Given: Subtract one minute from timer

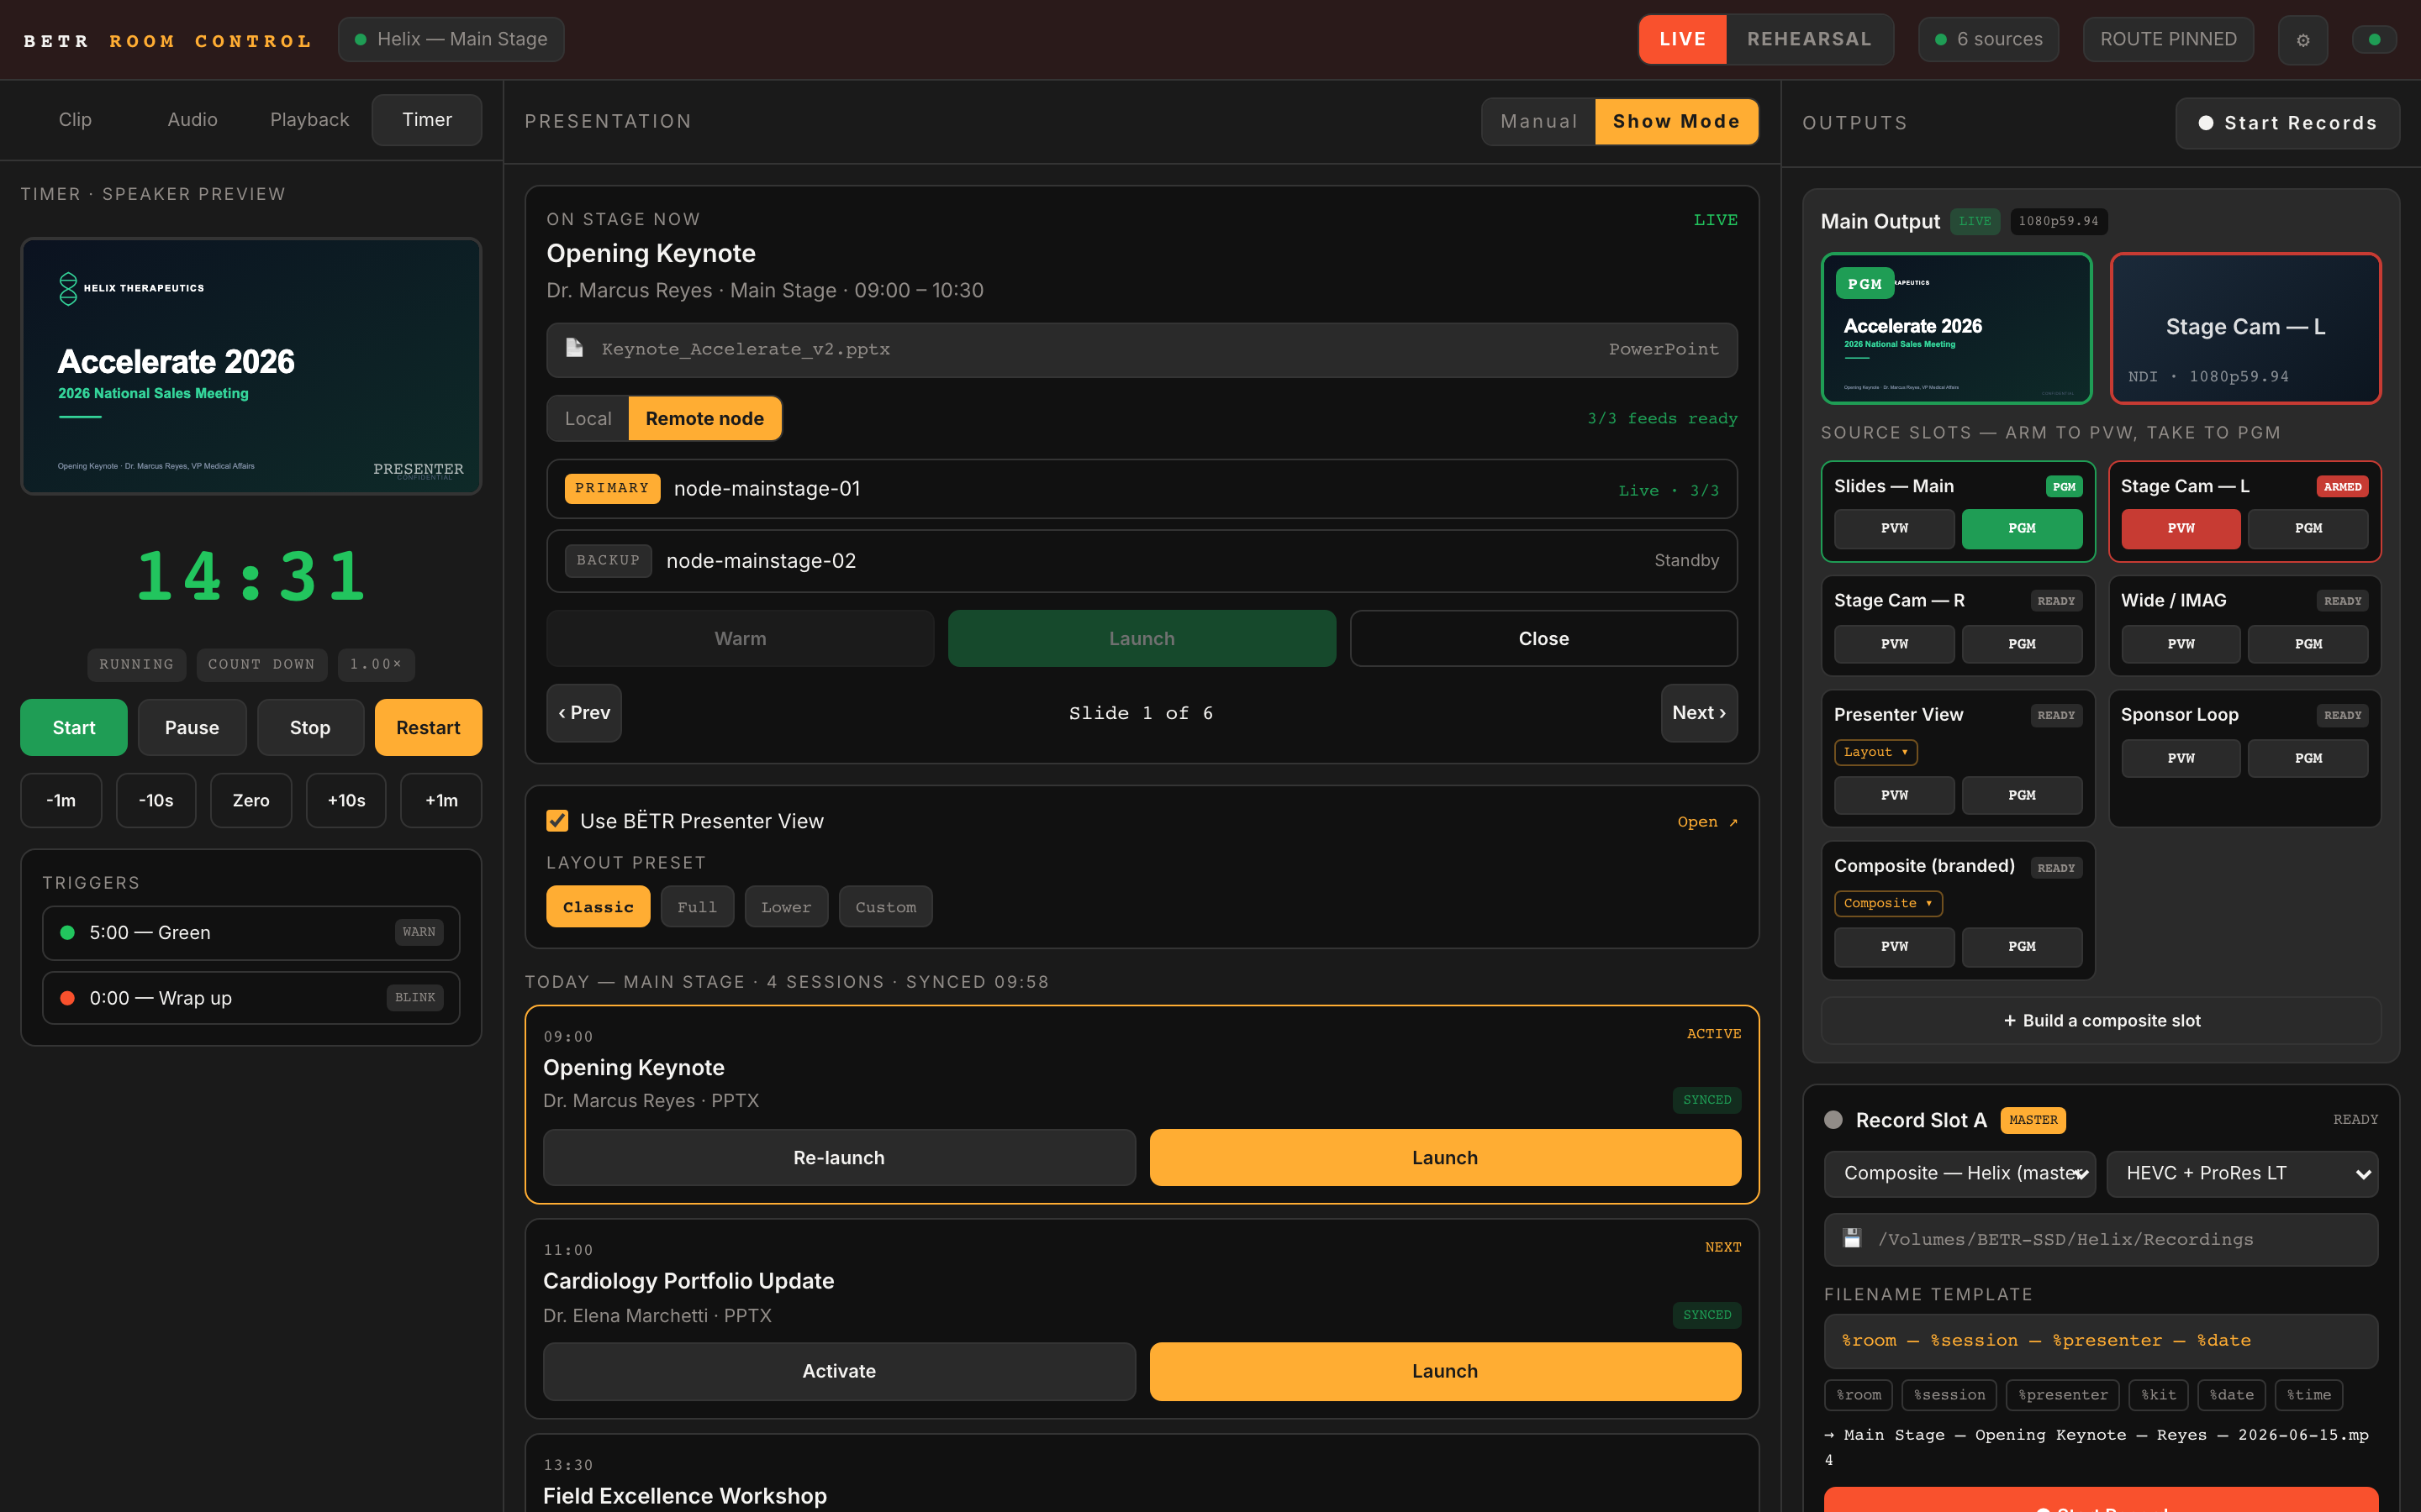Looking at the screenshot, I should [x=61, y=800].
